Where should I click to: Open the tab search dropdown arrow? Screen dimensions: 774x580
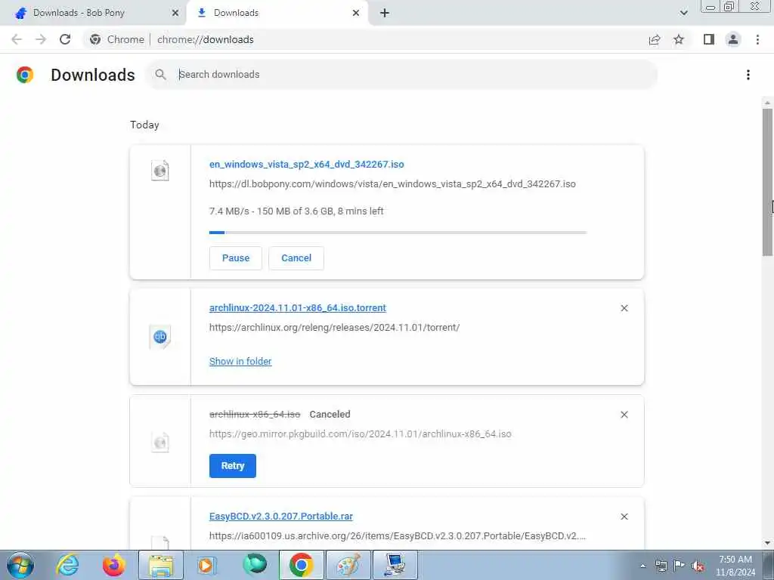click(x=683, y=13)
